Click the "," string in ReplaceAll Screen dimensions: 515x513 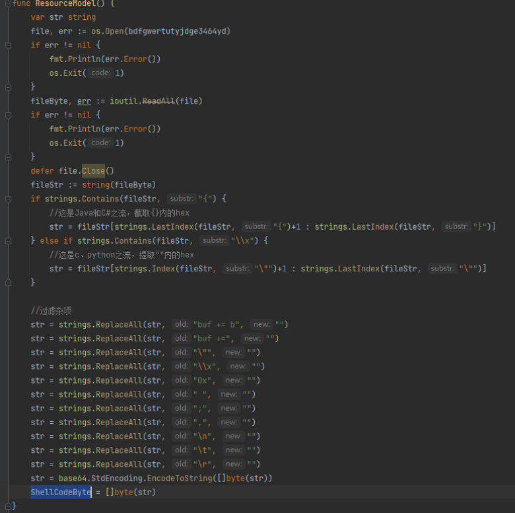tap(200, 423)
